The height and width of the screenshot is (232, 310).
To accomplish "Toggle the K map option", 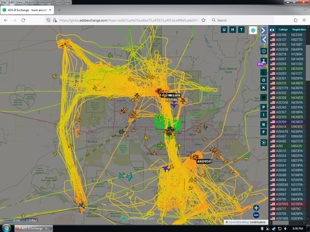I will click(x=264, y=88).
